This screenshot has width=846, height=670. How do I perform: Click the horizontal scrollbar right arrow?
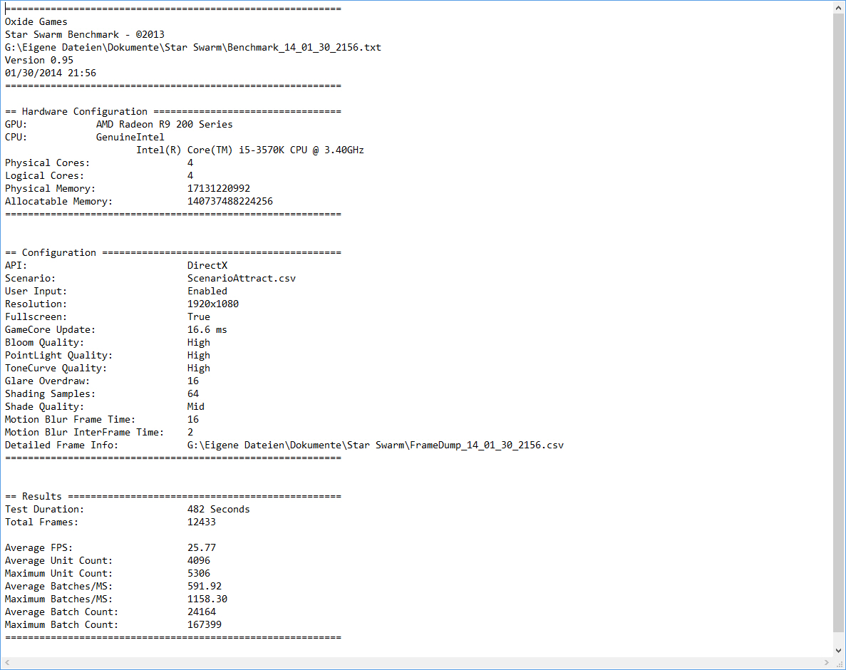826,662
